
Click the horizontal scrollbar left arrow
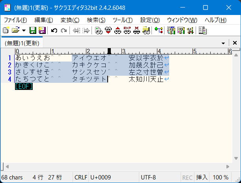click(7, 166)
